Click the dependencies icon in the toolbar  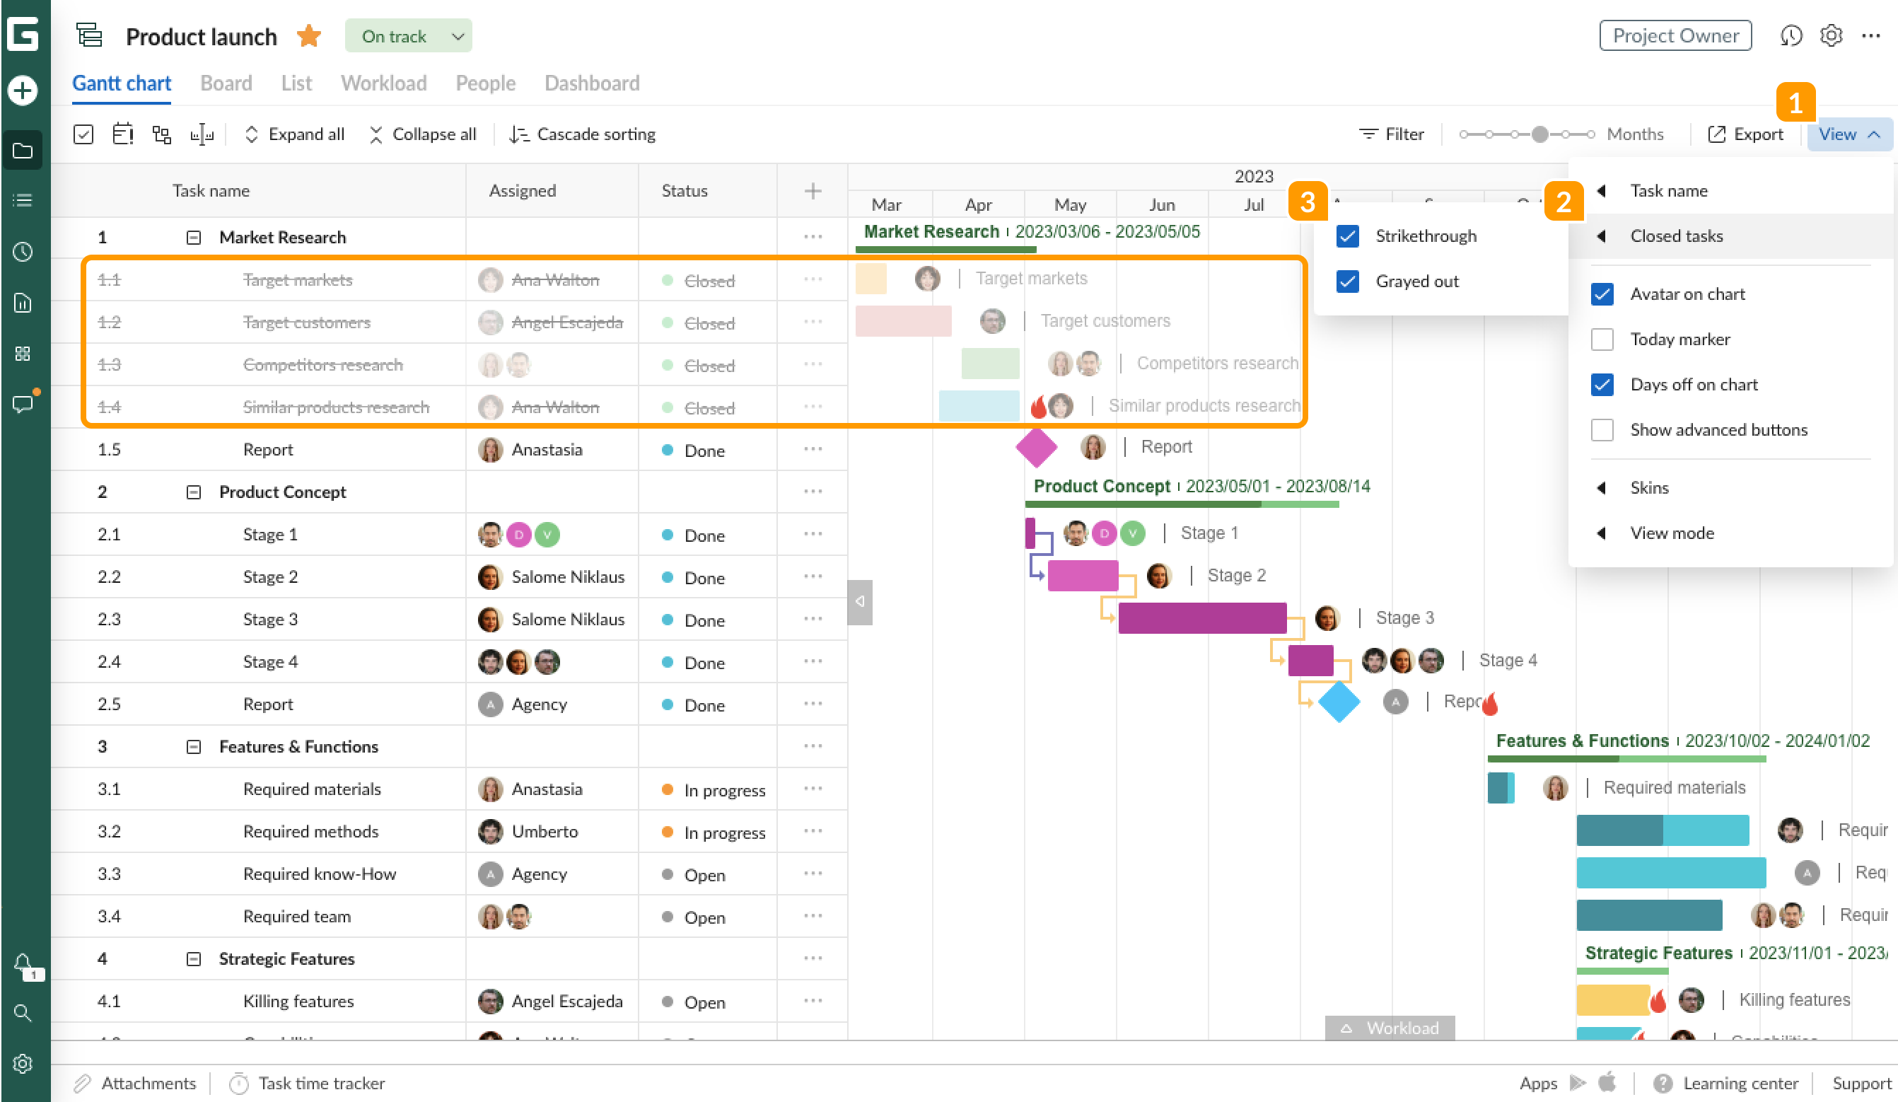click(x=161, y=133)
